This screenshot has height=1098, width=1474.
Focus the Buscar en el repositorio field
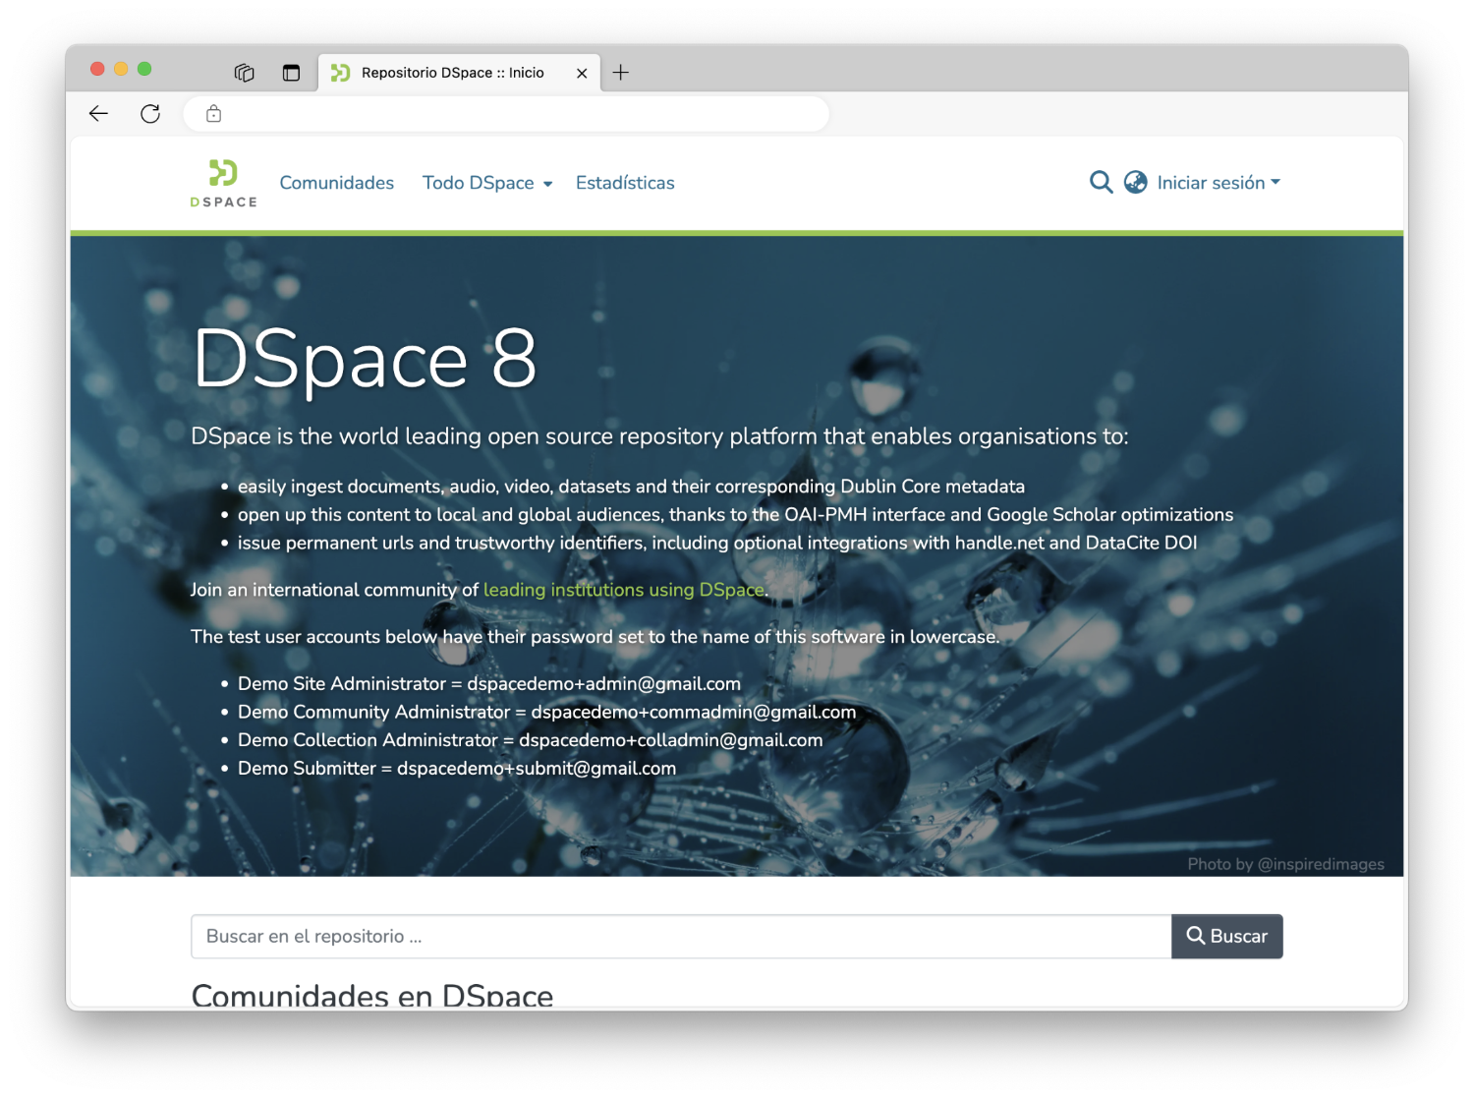click(681, 937)
